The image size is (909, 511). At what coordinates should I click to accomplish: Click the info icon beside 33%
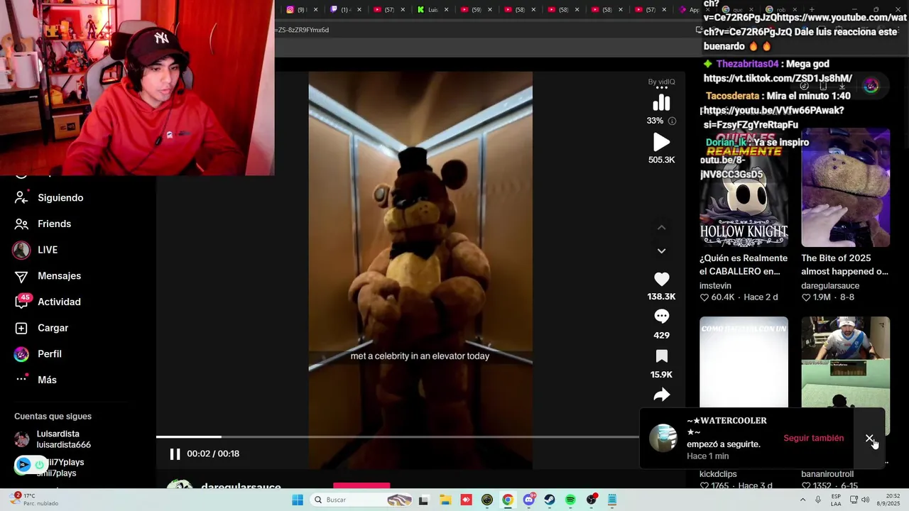pos(672,121)
